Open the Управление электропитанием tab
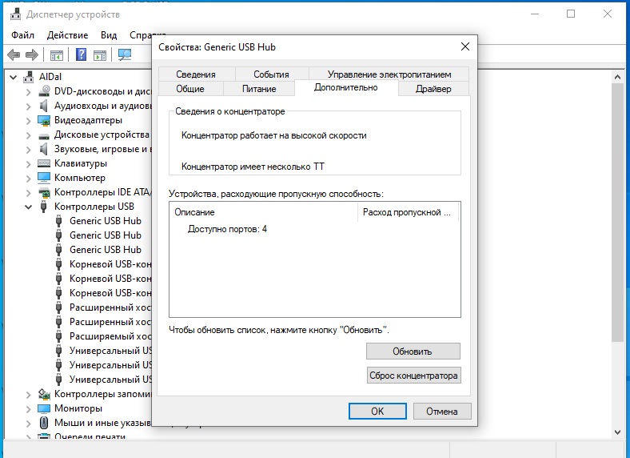This screenshot has width=630, height=458. [389, 74]
